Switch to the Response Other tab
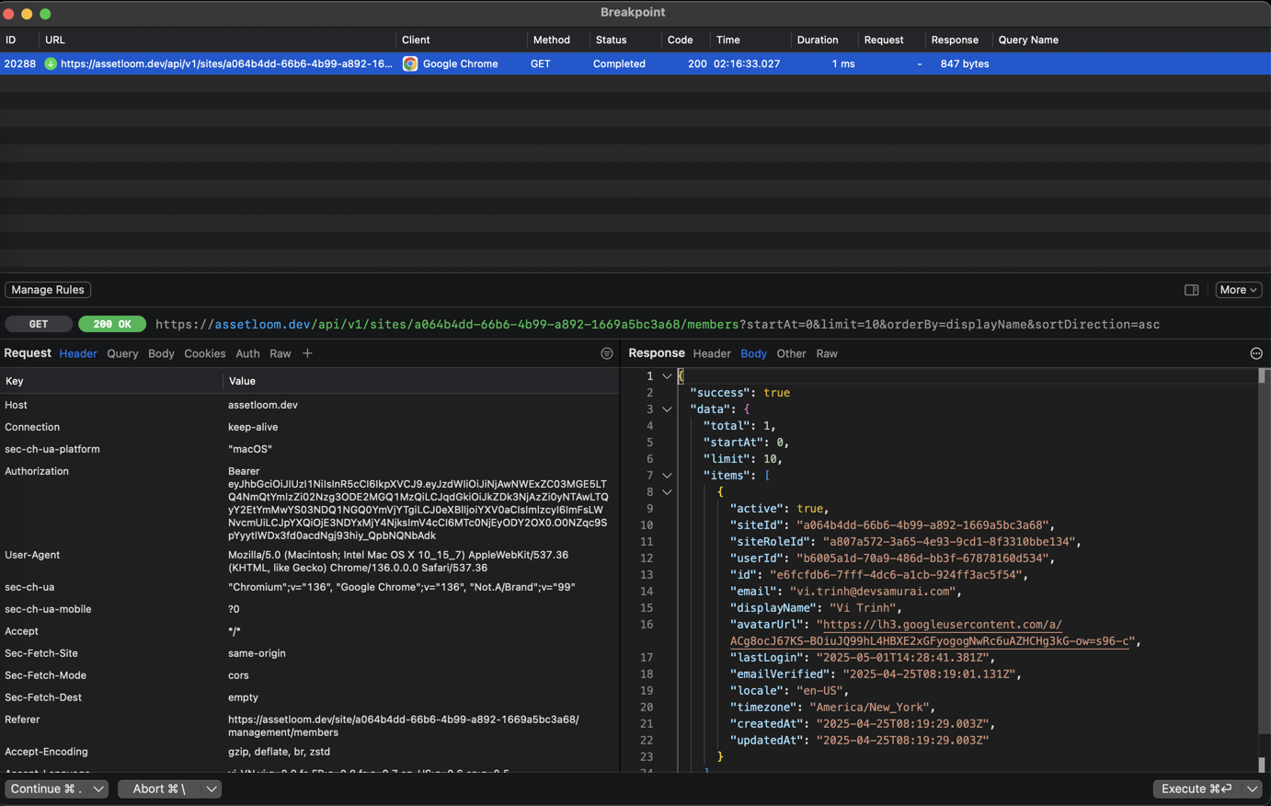 [x=791, y=353]
